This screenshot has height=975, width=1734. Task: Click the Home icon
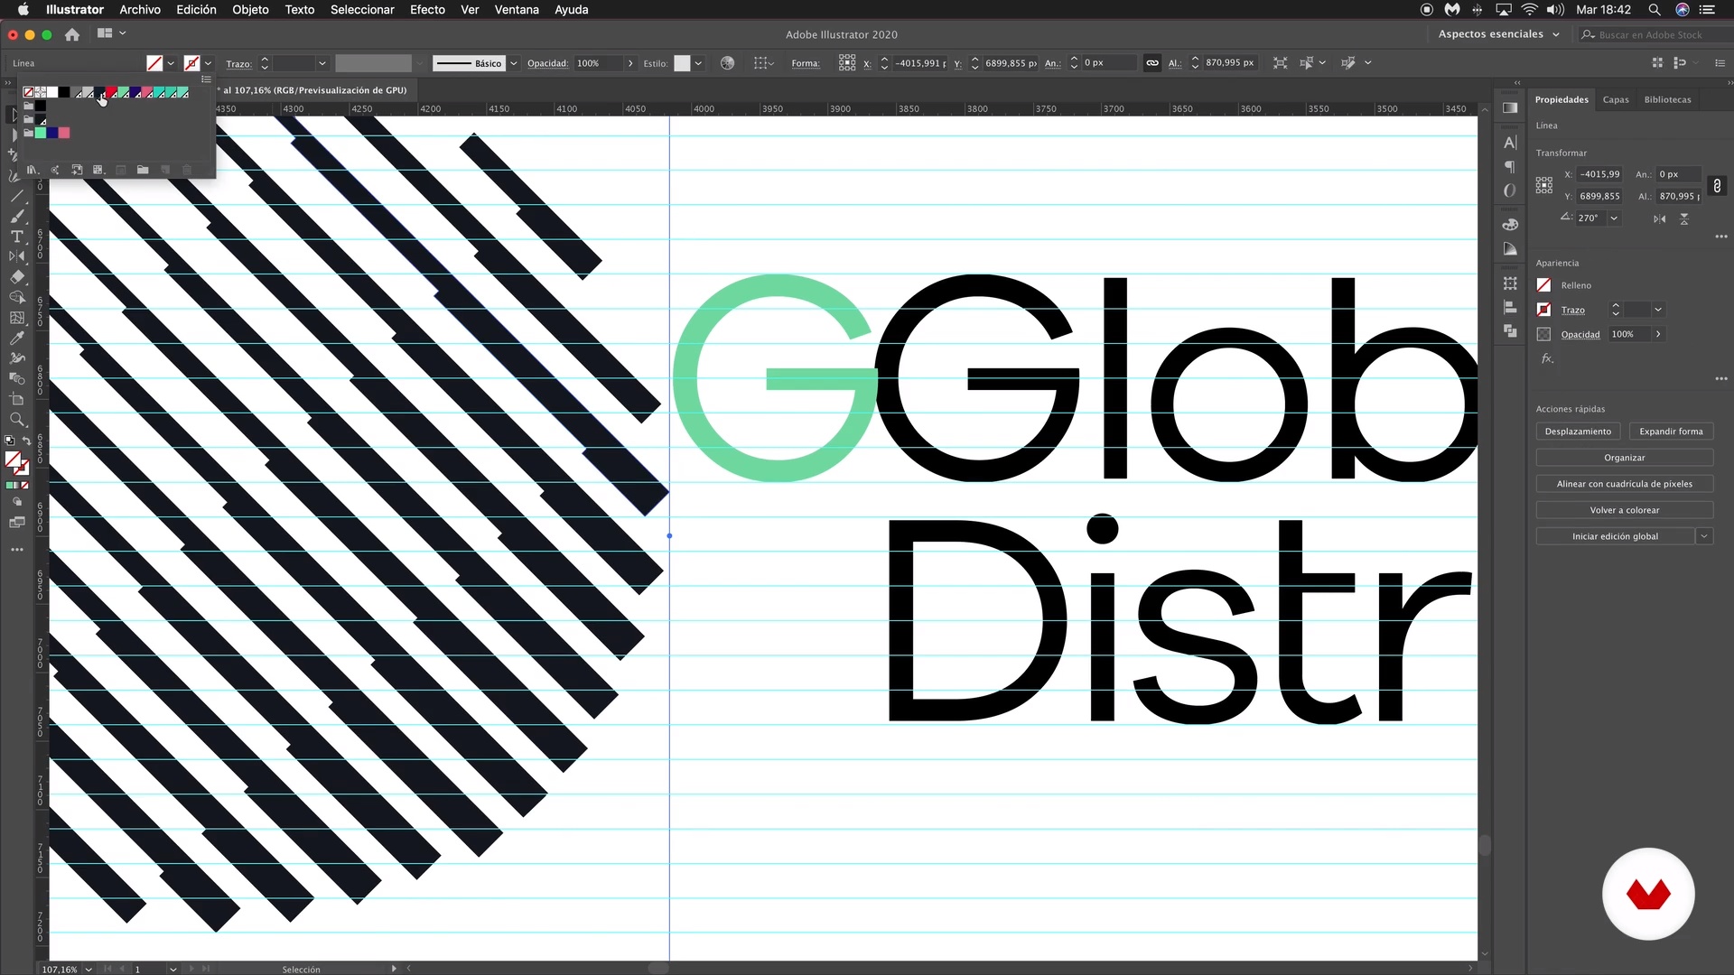click(x=72, y=34)
